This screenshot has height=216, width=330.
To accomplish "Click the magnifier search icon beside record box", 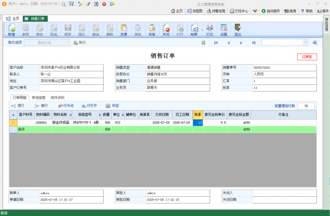I will (315, 43).
